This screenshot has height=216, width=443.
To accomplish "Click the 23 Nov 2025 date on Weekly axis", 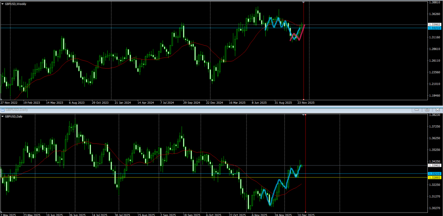I will [305, 103].
